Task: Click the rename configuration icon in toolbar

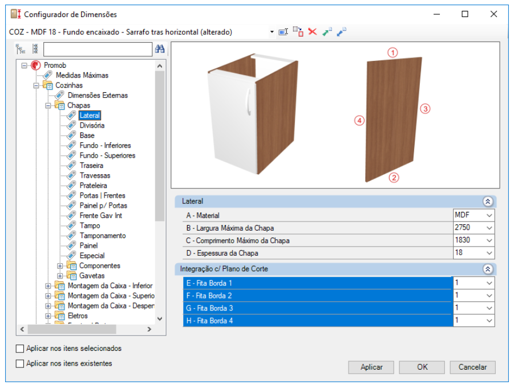Action: [283, 32]
